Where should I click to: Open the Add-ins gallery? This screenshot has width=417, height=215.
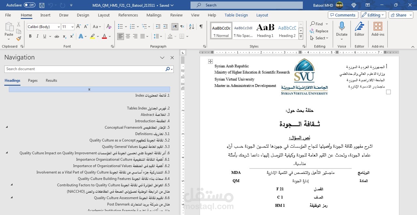(378, 29)
